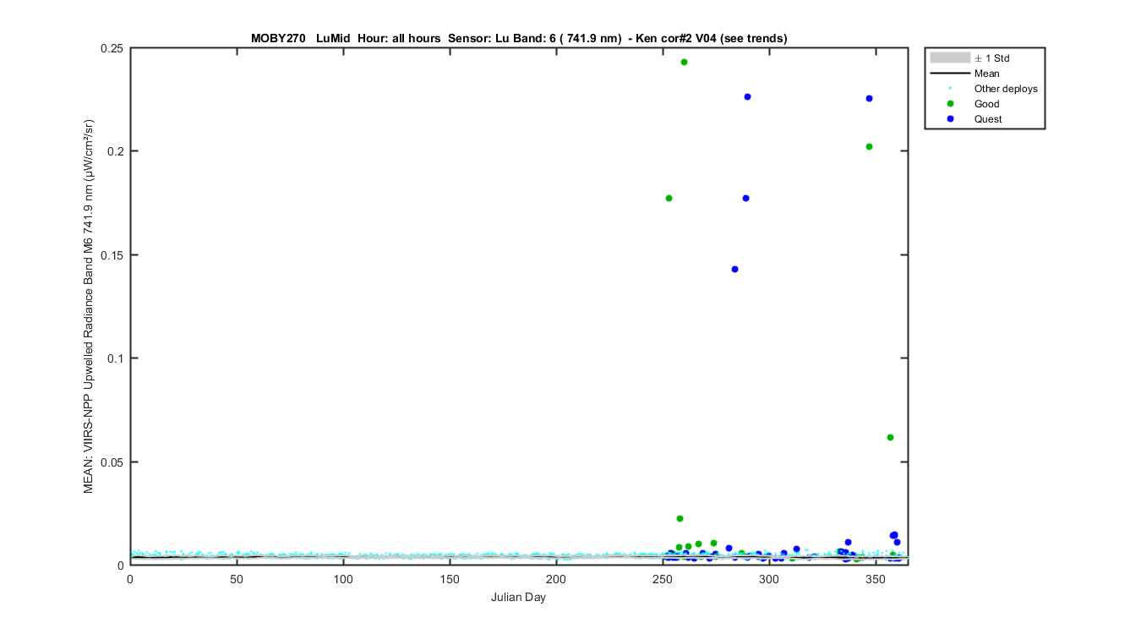Click the plot title starting with MOBY270 LuMid
The width and height of the screenshot is (1141, 634).
click(519, 38)
